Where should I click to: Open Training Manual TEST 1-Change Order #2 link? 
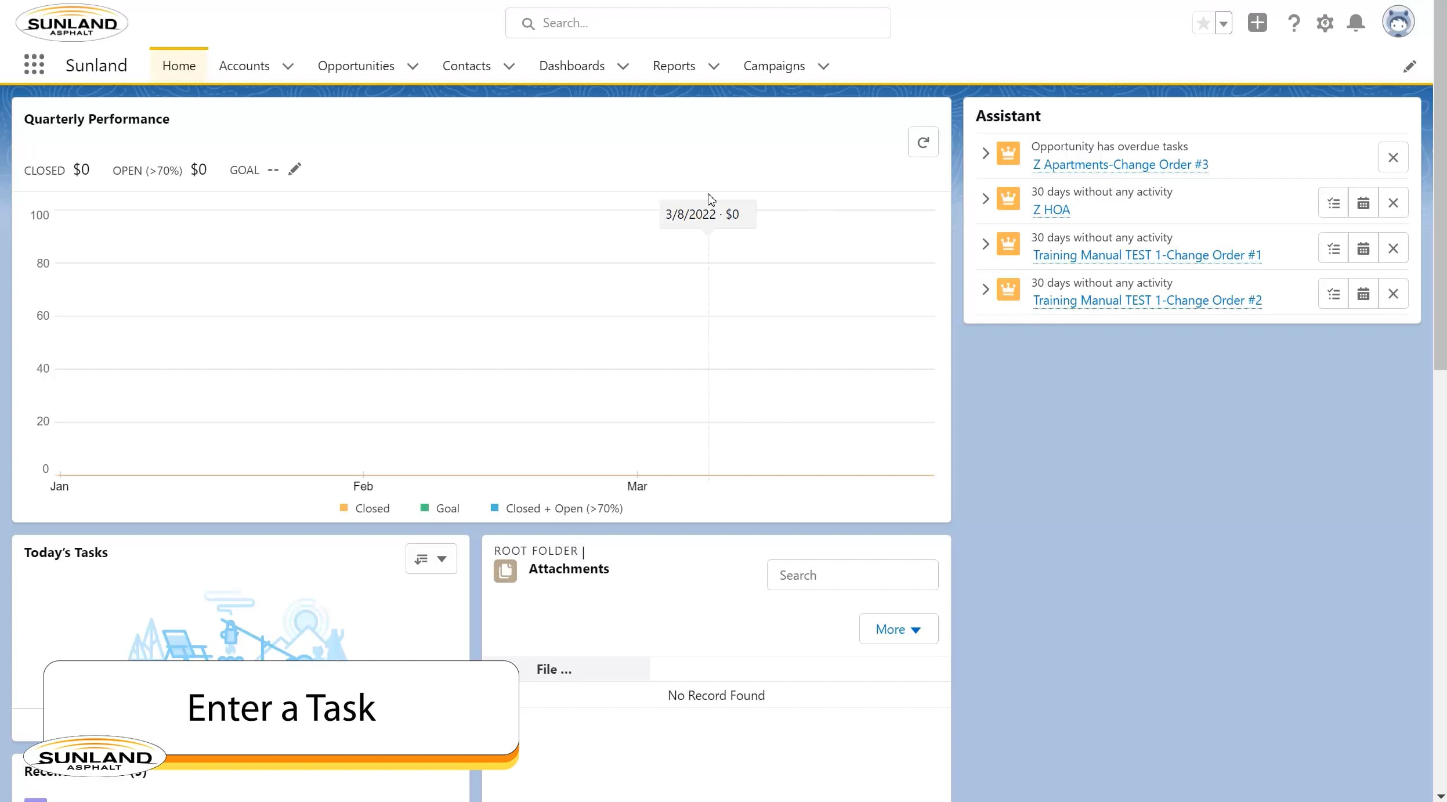[1147, 301]
